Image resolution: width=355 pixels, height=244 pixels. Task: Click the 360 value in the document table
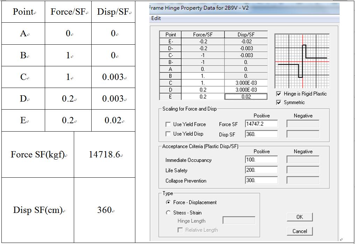(105, 210)
